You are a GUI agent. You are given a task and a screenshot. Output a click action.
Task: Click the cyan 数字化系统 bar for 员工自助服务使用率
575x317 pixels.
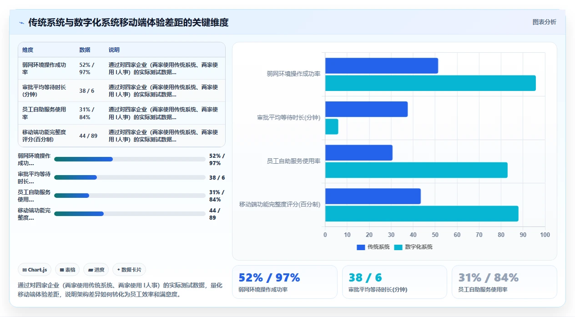[416, 170]
